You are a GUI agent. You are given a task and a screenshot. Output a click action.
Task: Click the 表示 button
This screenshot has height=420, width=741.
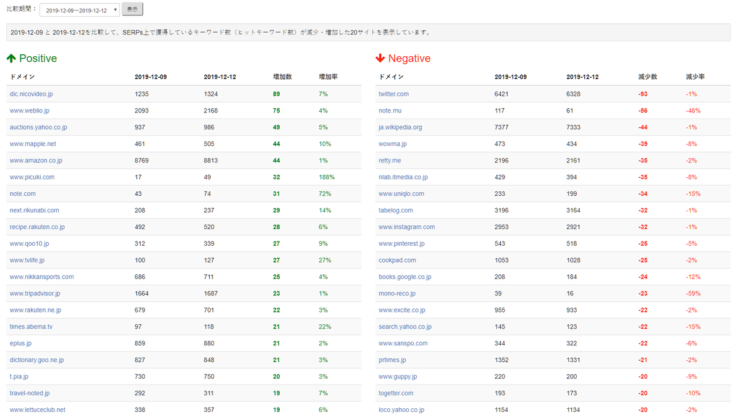point(133,9)
